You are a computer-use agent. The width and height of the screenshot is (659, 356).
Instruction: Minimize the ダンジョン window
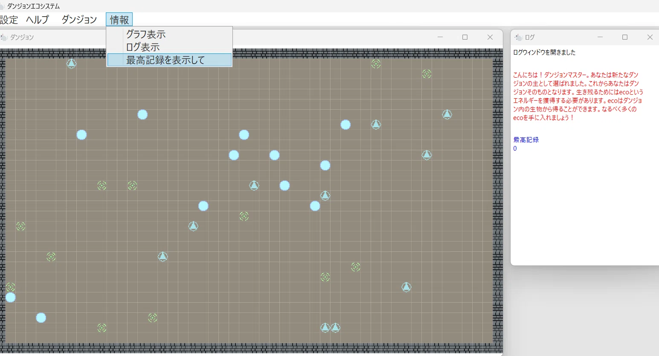pos(440,37)
